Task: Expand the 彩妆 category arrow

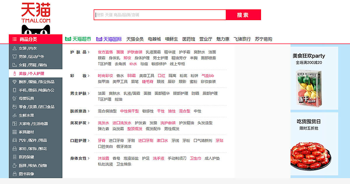Action: (x=88, y=76)
